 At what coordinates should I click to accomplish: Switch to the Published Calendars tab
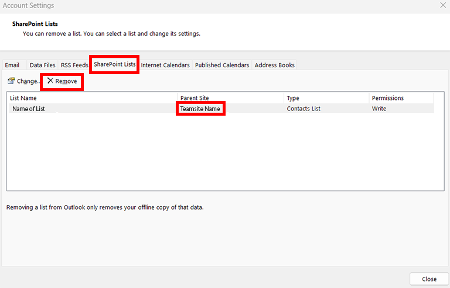tap(222, 65)
